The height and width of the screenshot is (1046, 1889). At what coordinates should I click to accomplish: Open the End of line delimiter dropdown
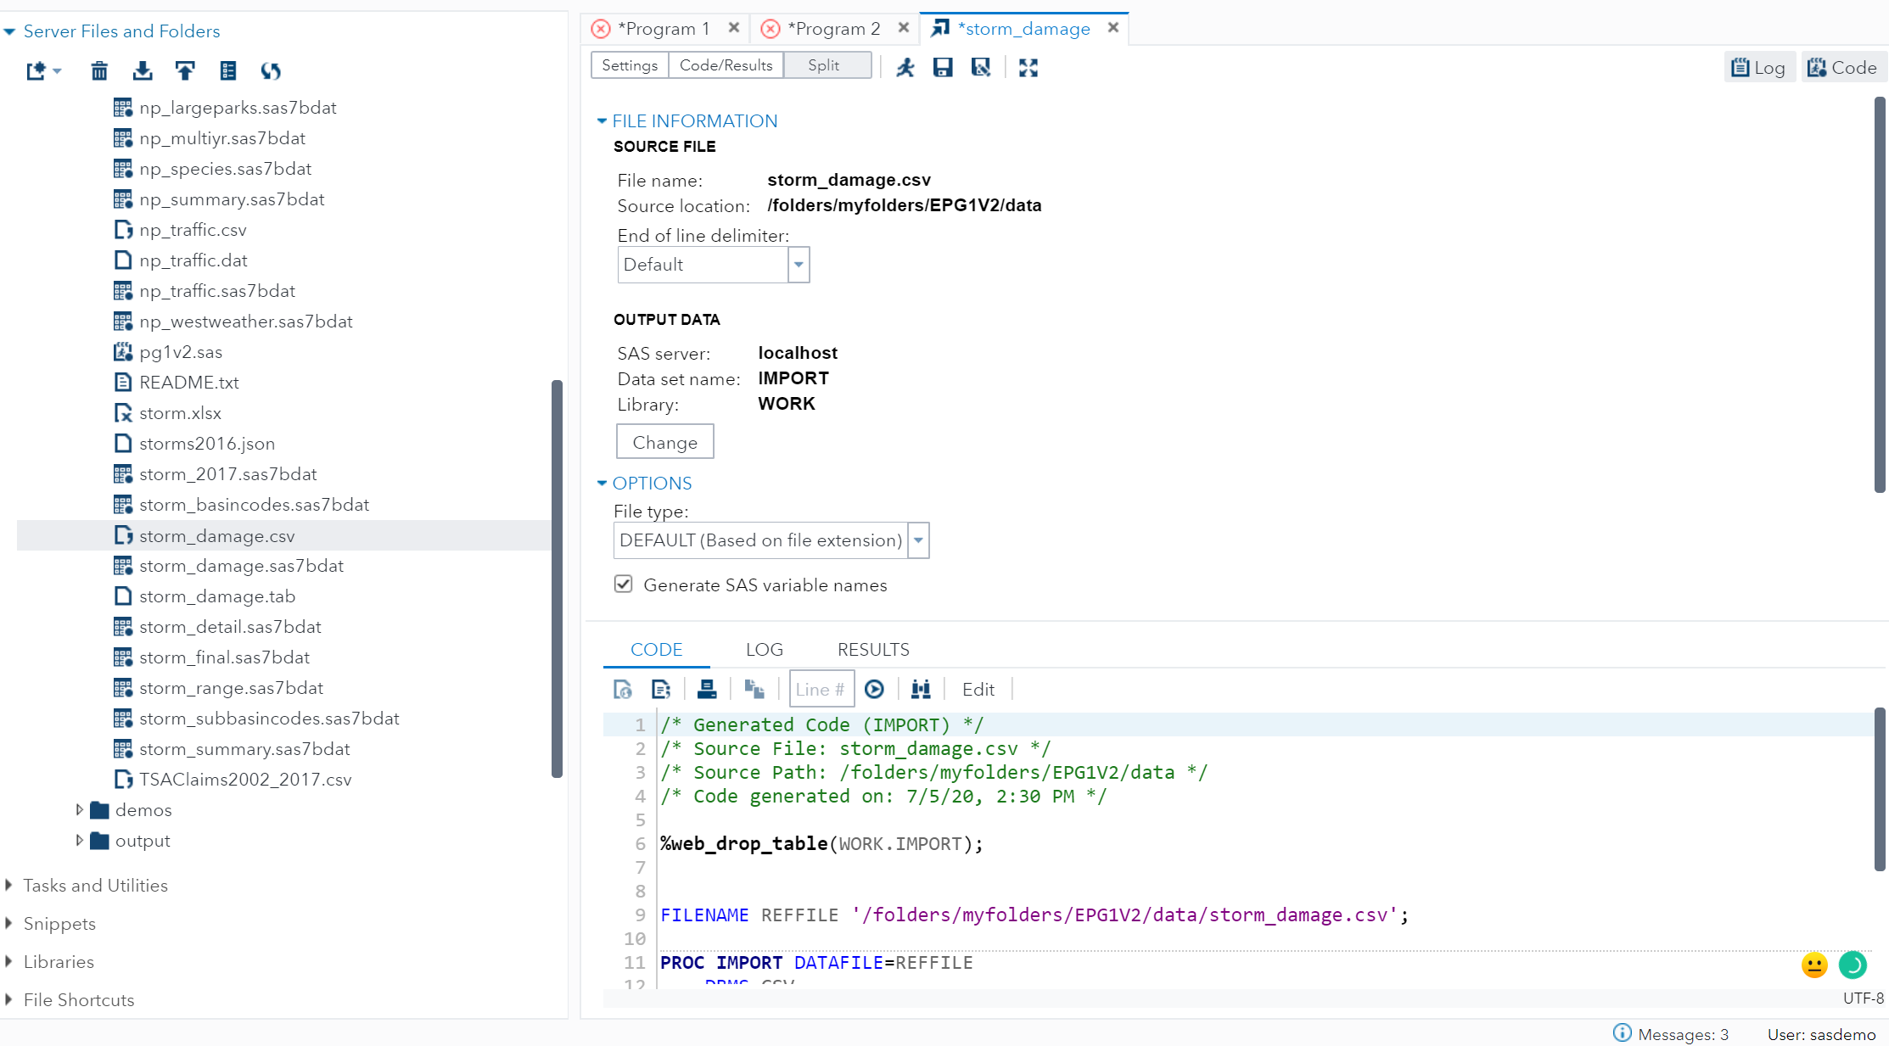tap(799, 265)
